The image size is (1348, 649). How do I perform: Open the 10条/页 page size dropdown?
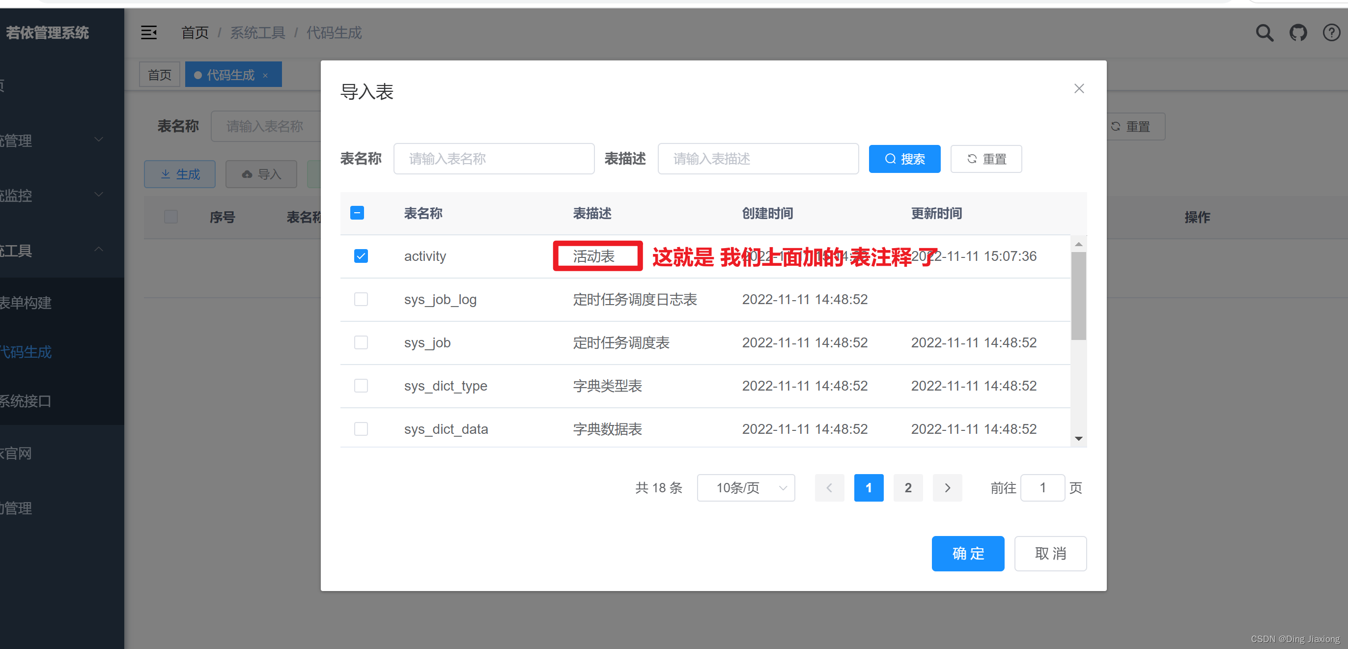pos(745,487)
